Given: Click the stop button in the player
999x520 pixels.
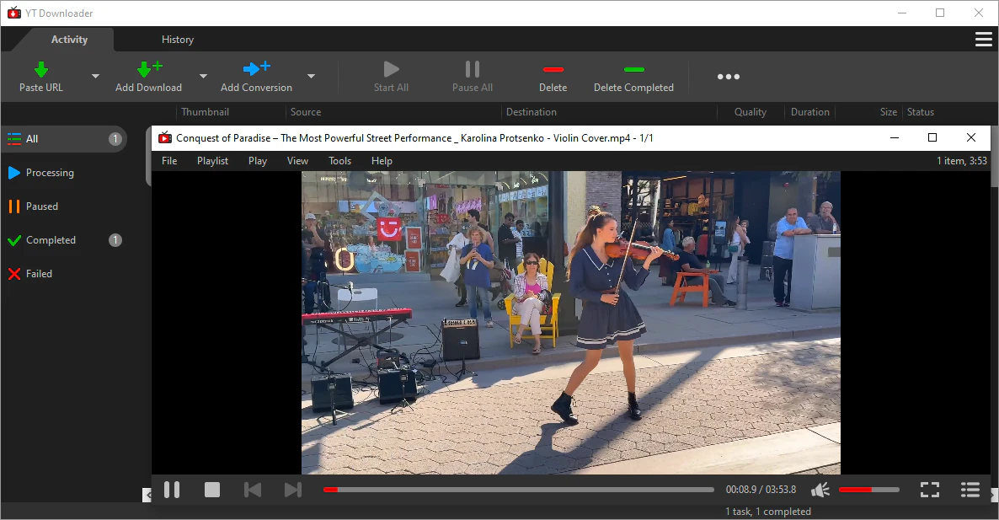Looking at the screenshot, I should pyautogui.click(x=212, y=490).
